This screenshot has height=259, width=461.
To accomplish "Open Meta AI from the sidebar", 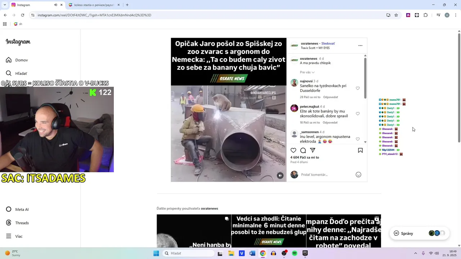I will click(x=17, y=209).
